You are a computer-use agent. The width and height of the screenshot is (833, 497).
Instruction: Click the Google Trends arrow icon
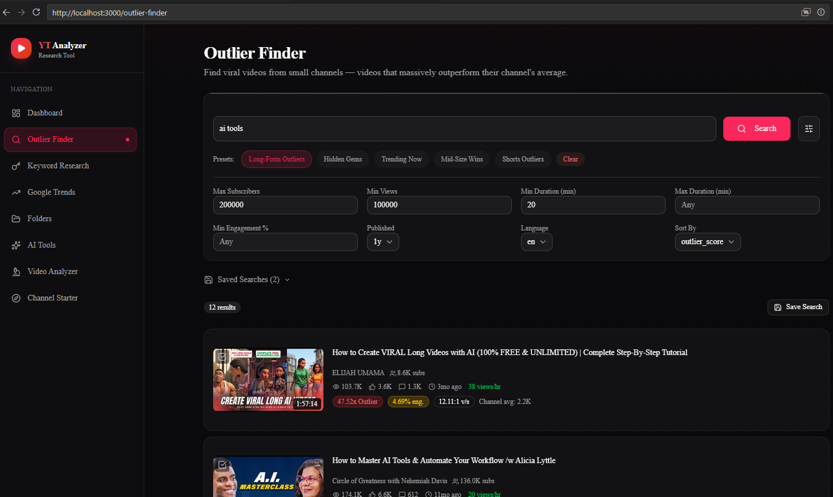[16, 192]
